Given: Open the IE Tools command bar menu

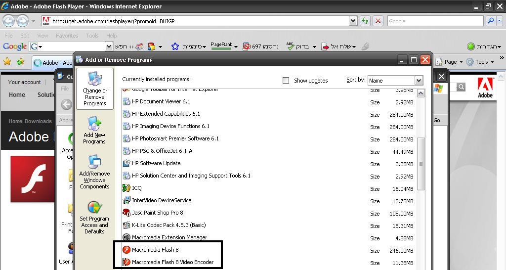Looking at the screenshot, I should pyautogui.click(x=481, y=62).
